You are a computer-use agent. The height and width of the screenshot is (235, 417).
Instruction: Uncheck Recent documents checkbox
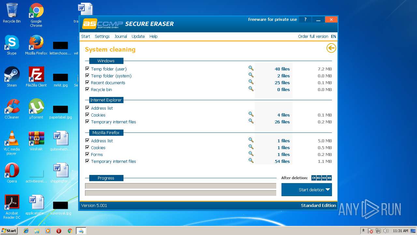tap(87, 82)
